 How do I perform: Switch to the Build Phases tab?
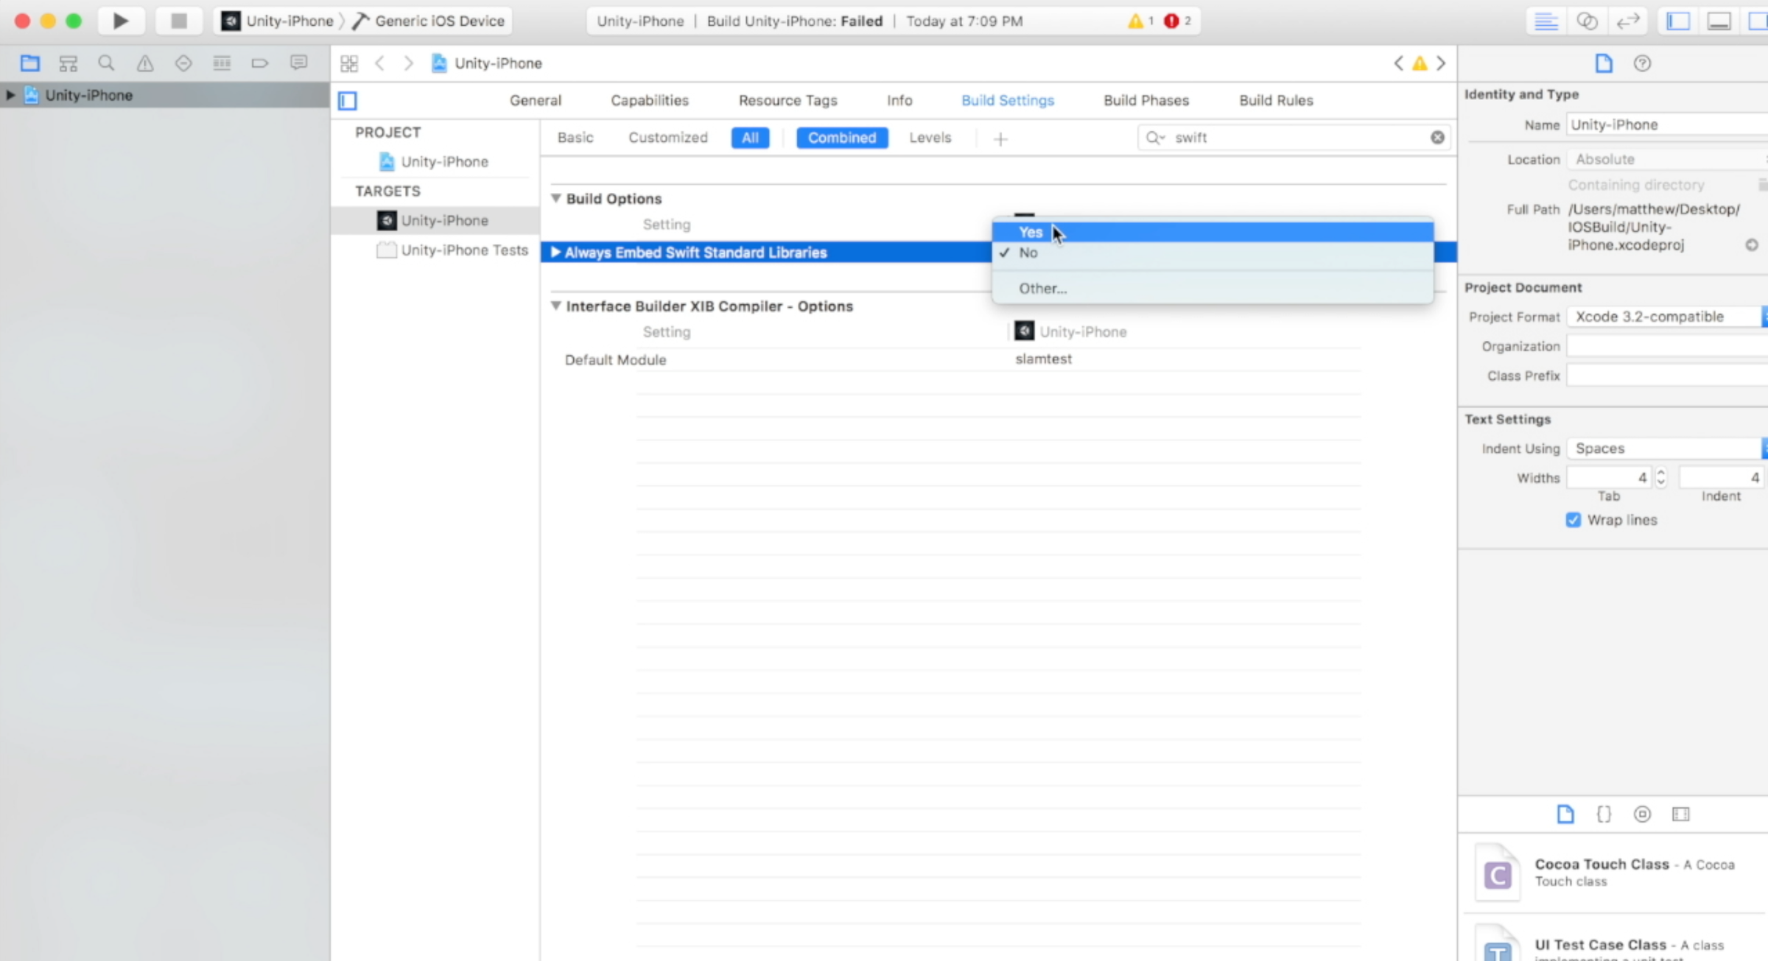1146,100
